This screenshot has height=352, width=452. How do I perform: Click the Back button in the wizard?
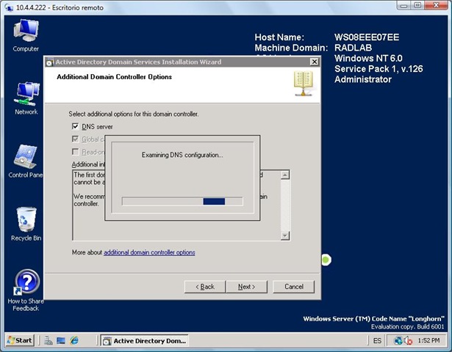click(204, 287)
